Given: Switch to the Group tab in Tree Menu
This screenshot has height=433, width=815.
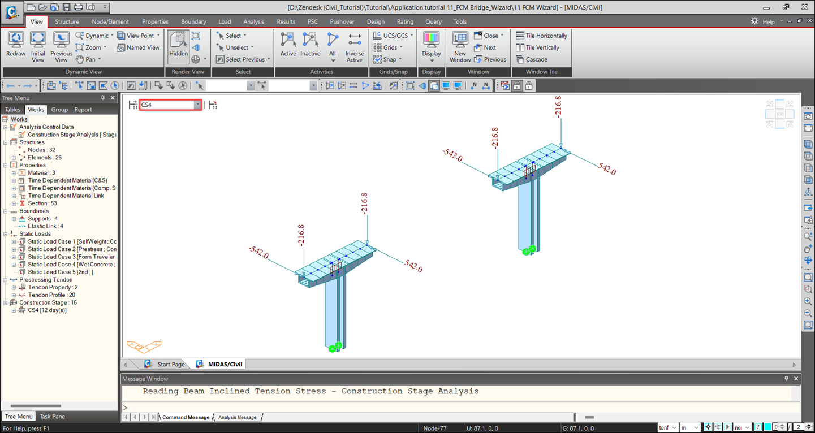Looking at the screenshot, I should (59, 110).
